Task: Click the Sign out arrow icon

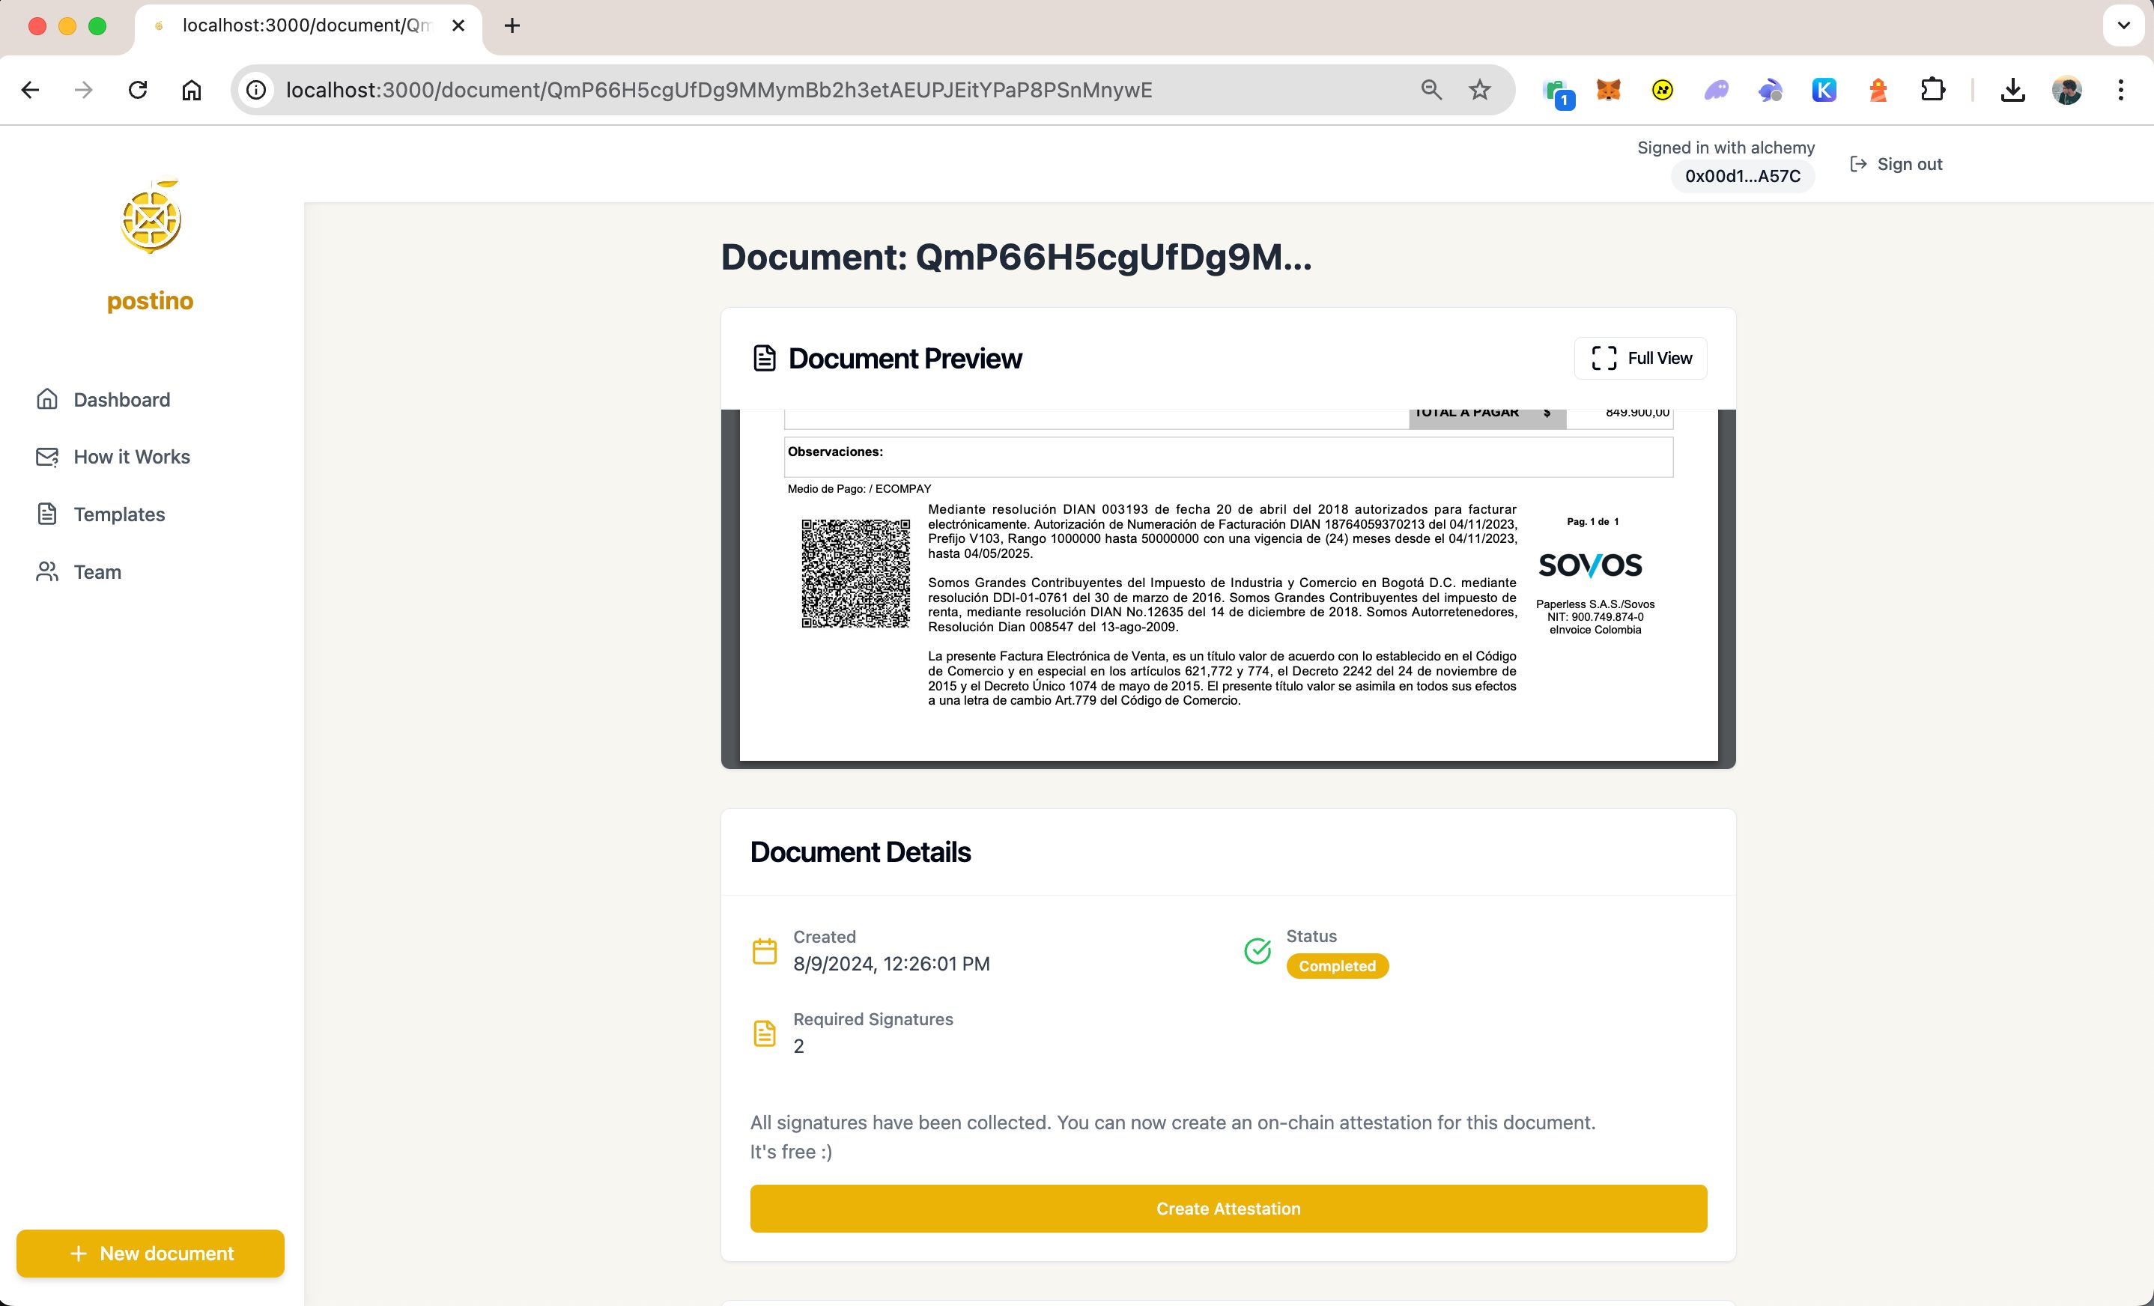Action: point(1858,164)
